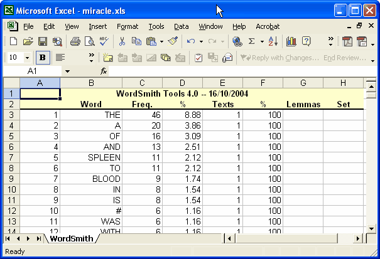The width and height of the screenshot is (380, 259).
Task: Click the AutoSum sigma icon
Action: 252,41
